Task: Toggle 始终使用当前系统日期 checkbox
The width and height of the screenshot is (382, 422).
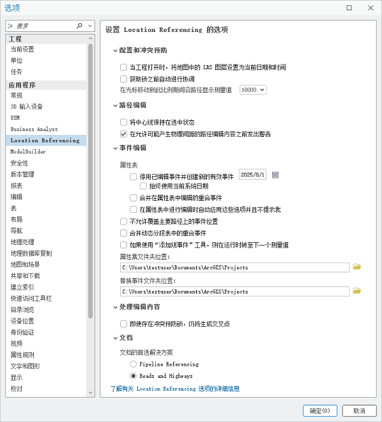Action: point(143,186)
